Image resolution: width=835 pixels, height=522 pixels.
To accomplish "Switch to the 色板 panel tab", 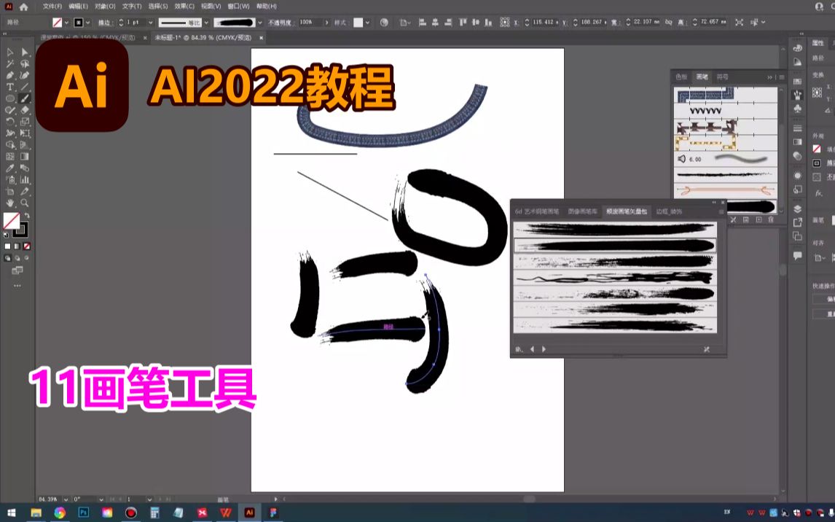I will 681,75.
